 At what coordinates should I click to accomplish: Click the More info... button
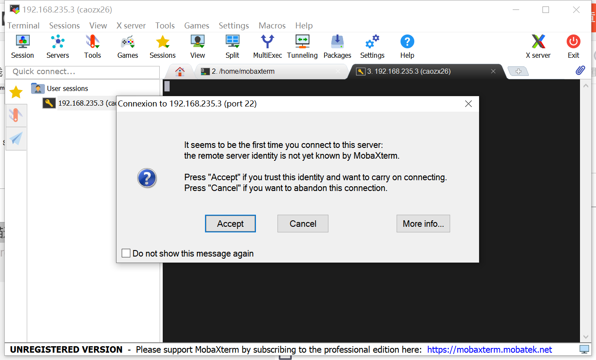pyautogui.click(x=423, y=223)
